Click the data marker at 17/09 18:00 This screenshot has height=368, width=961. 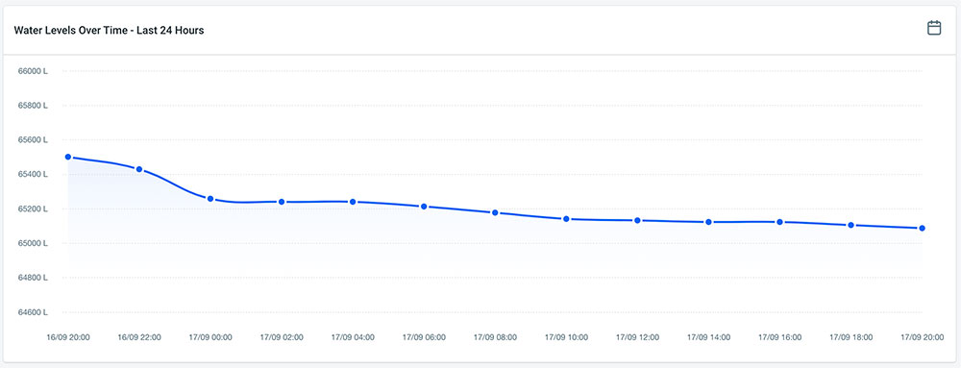850,225
